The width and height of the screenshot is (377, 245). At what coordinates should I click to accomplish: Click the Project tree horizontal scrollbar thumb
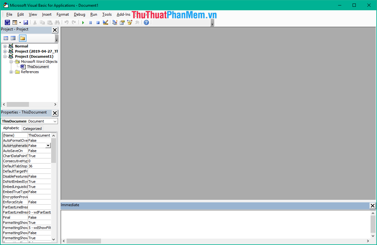click(18, 105)
